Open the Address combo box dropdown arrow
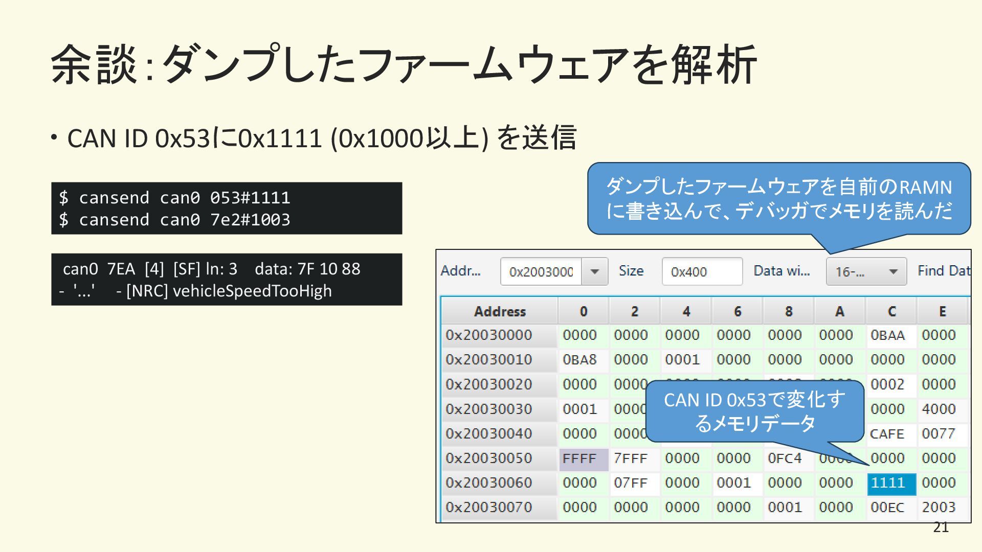Image resolution: width=982 pixels, height=552 pixels. pos(594,271)
